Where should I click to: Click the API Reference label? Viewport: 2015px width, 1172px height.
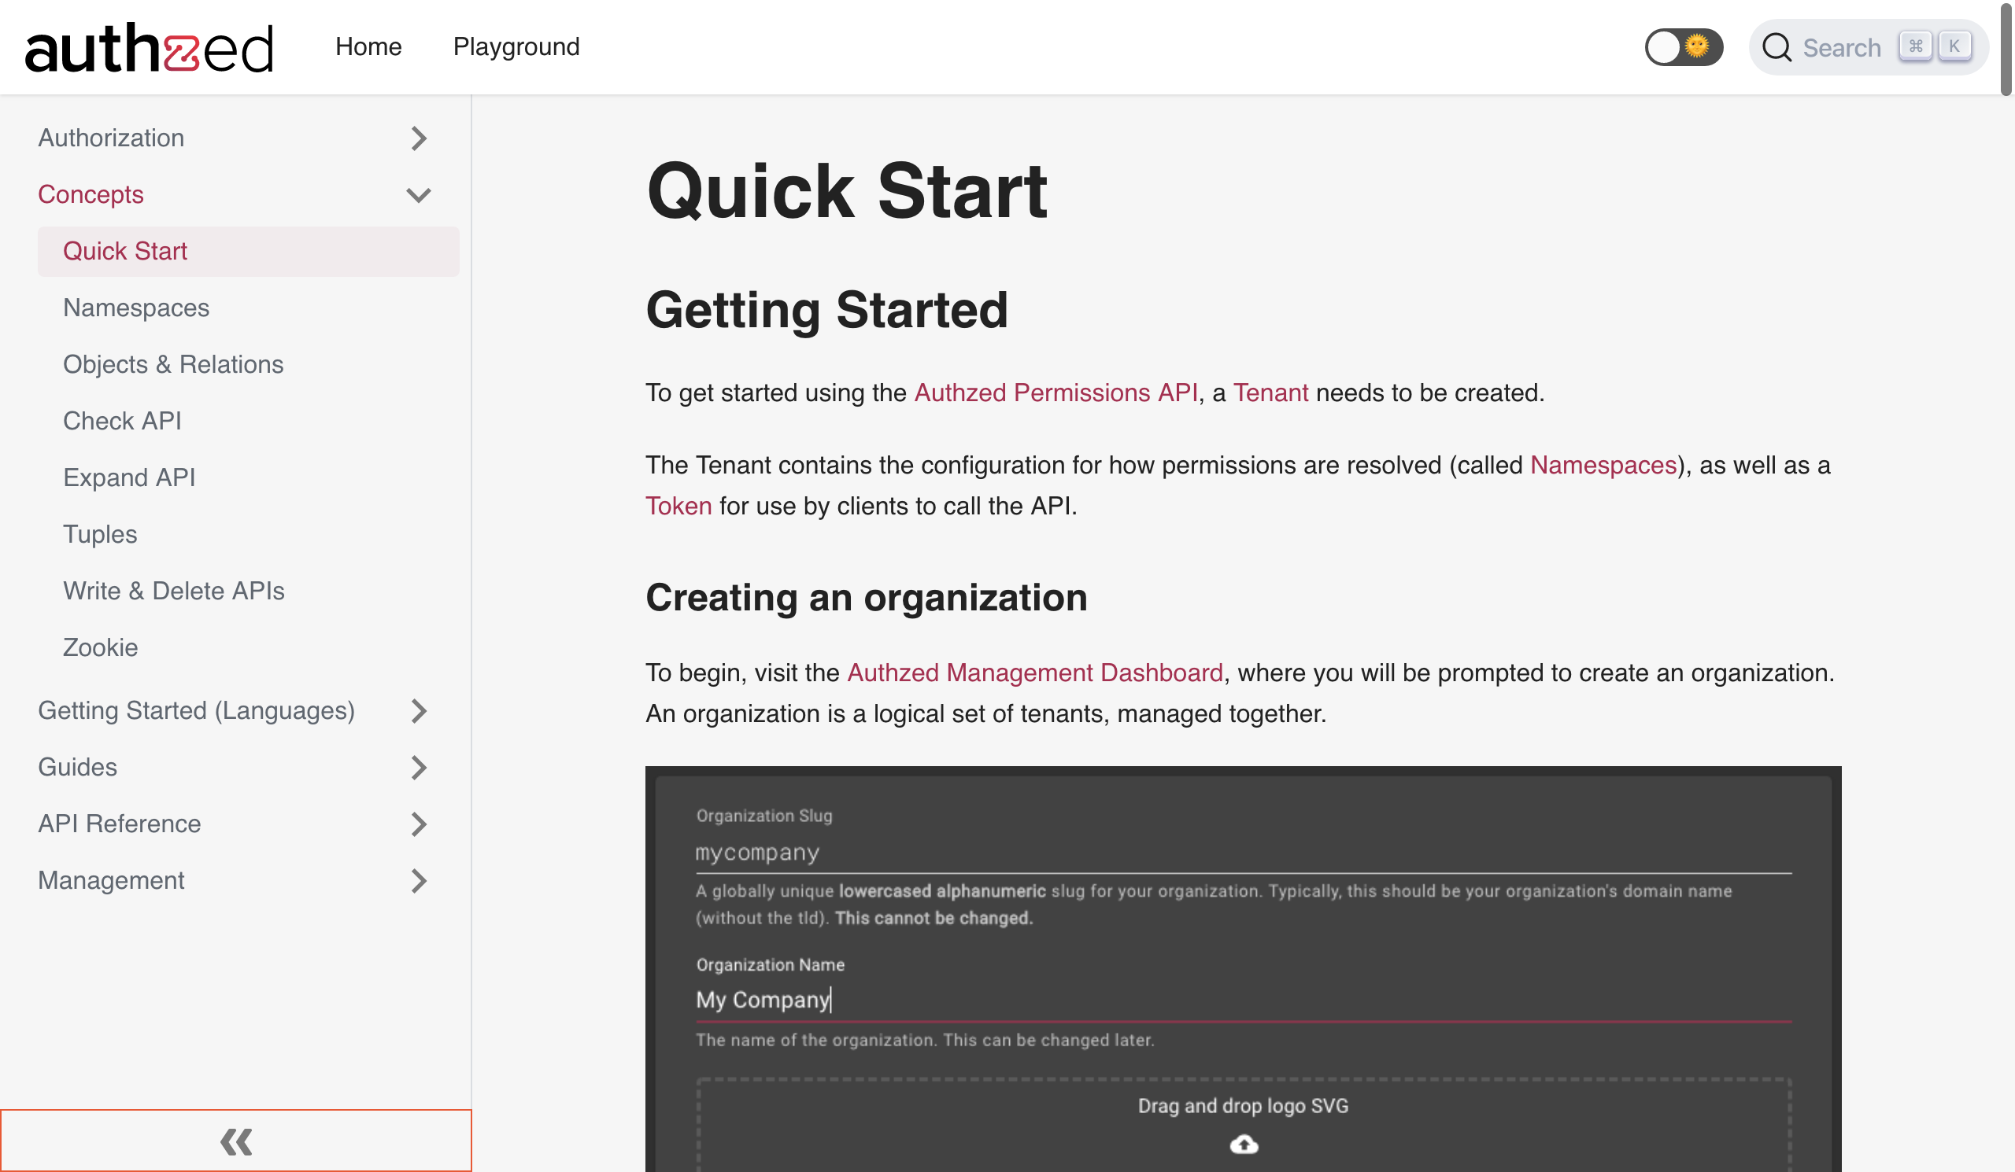coord(119,824)
